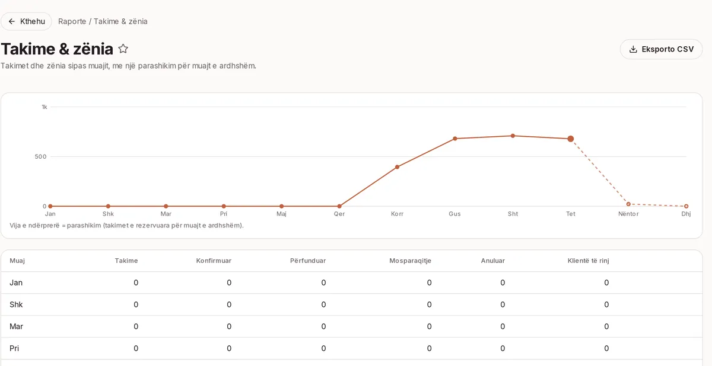Click the Konfirmuar column header
Viewport: 712px width, 366px height.
pos(214,261)
